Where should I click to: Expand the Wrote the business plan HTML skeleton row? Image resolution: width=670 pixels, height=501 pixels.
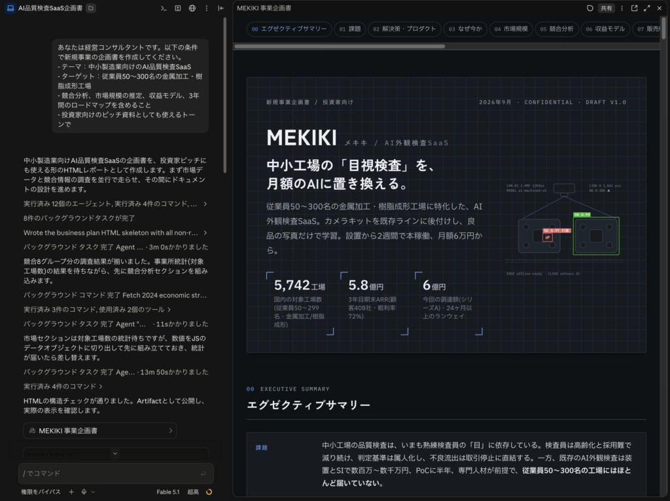115,232
